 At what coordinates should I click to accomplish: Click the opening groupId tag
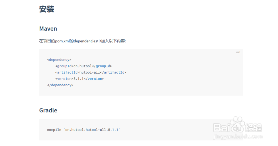click(64, 66)
